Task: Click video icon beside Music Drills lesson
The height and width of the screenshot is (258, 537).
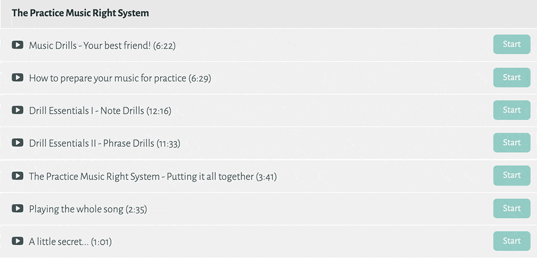Action: (x=18, y=45)
